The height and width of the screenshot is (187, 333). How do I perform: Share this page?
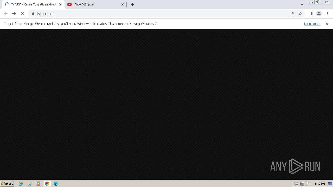click(x=292, y=14)
